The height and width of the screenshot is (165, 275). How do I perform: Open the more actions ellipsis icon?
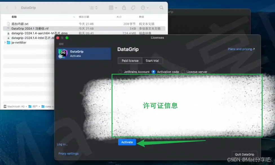pos(142,8)
